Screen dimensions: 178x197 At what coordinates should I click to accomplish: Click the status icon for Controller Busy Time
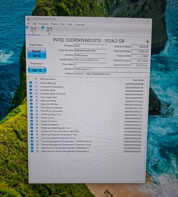[31, 114]
